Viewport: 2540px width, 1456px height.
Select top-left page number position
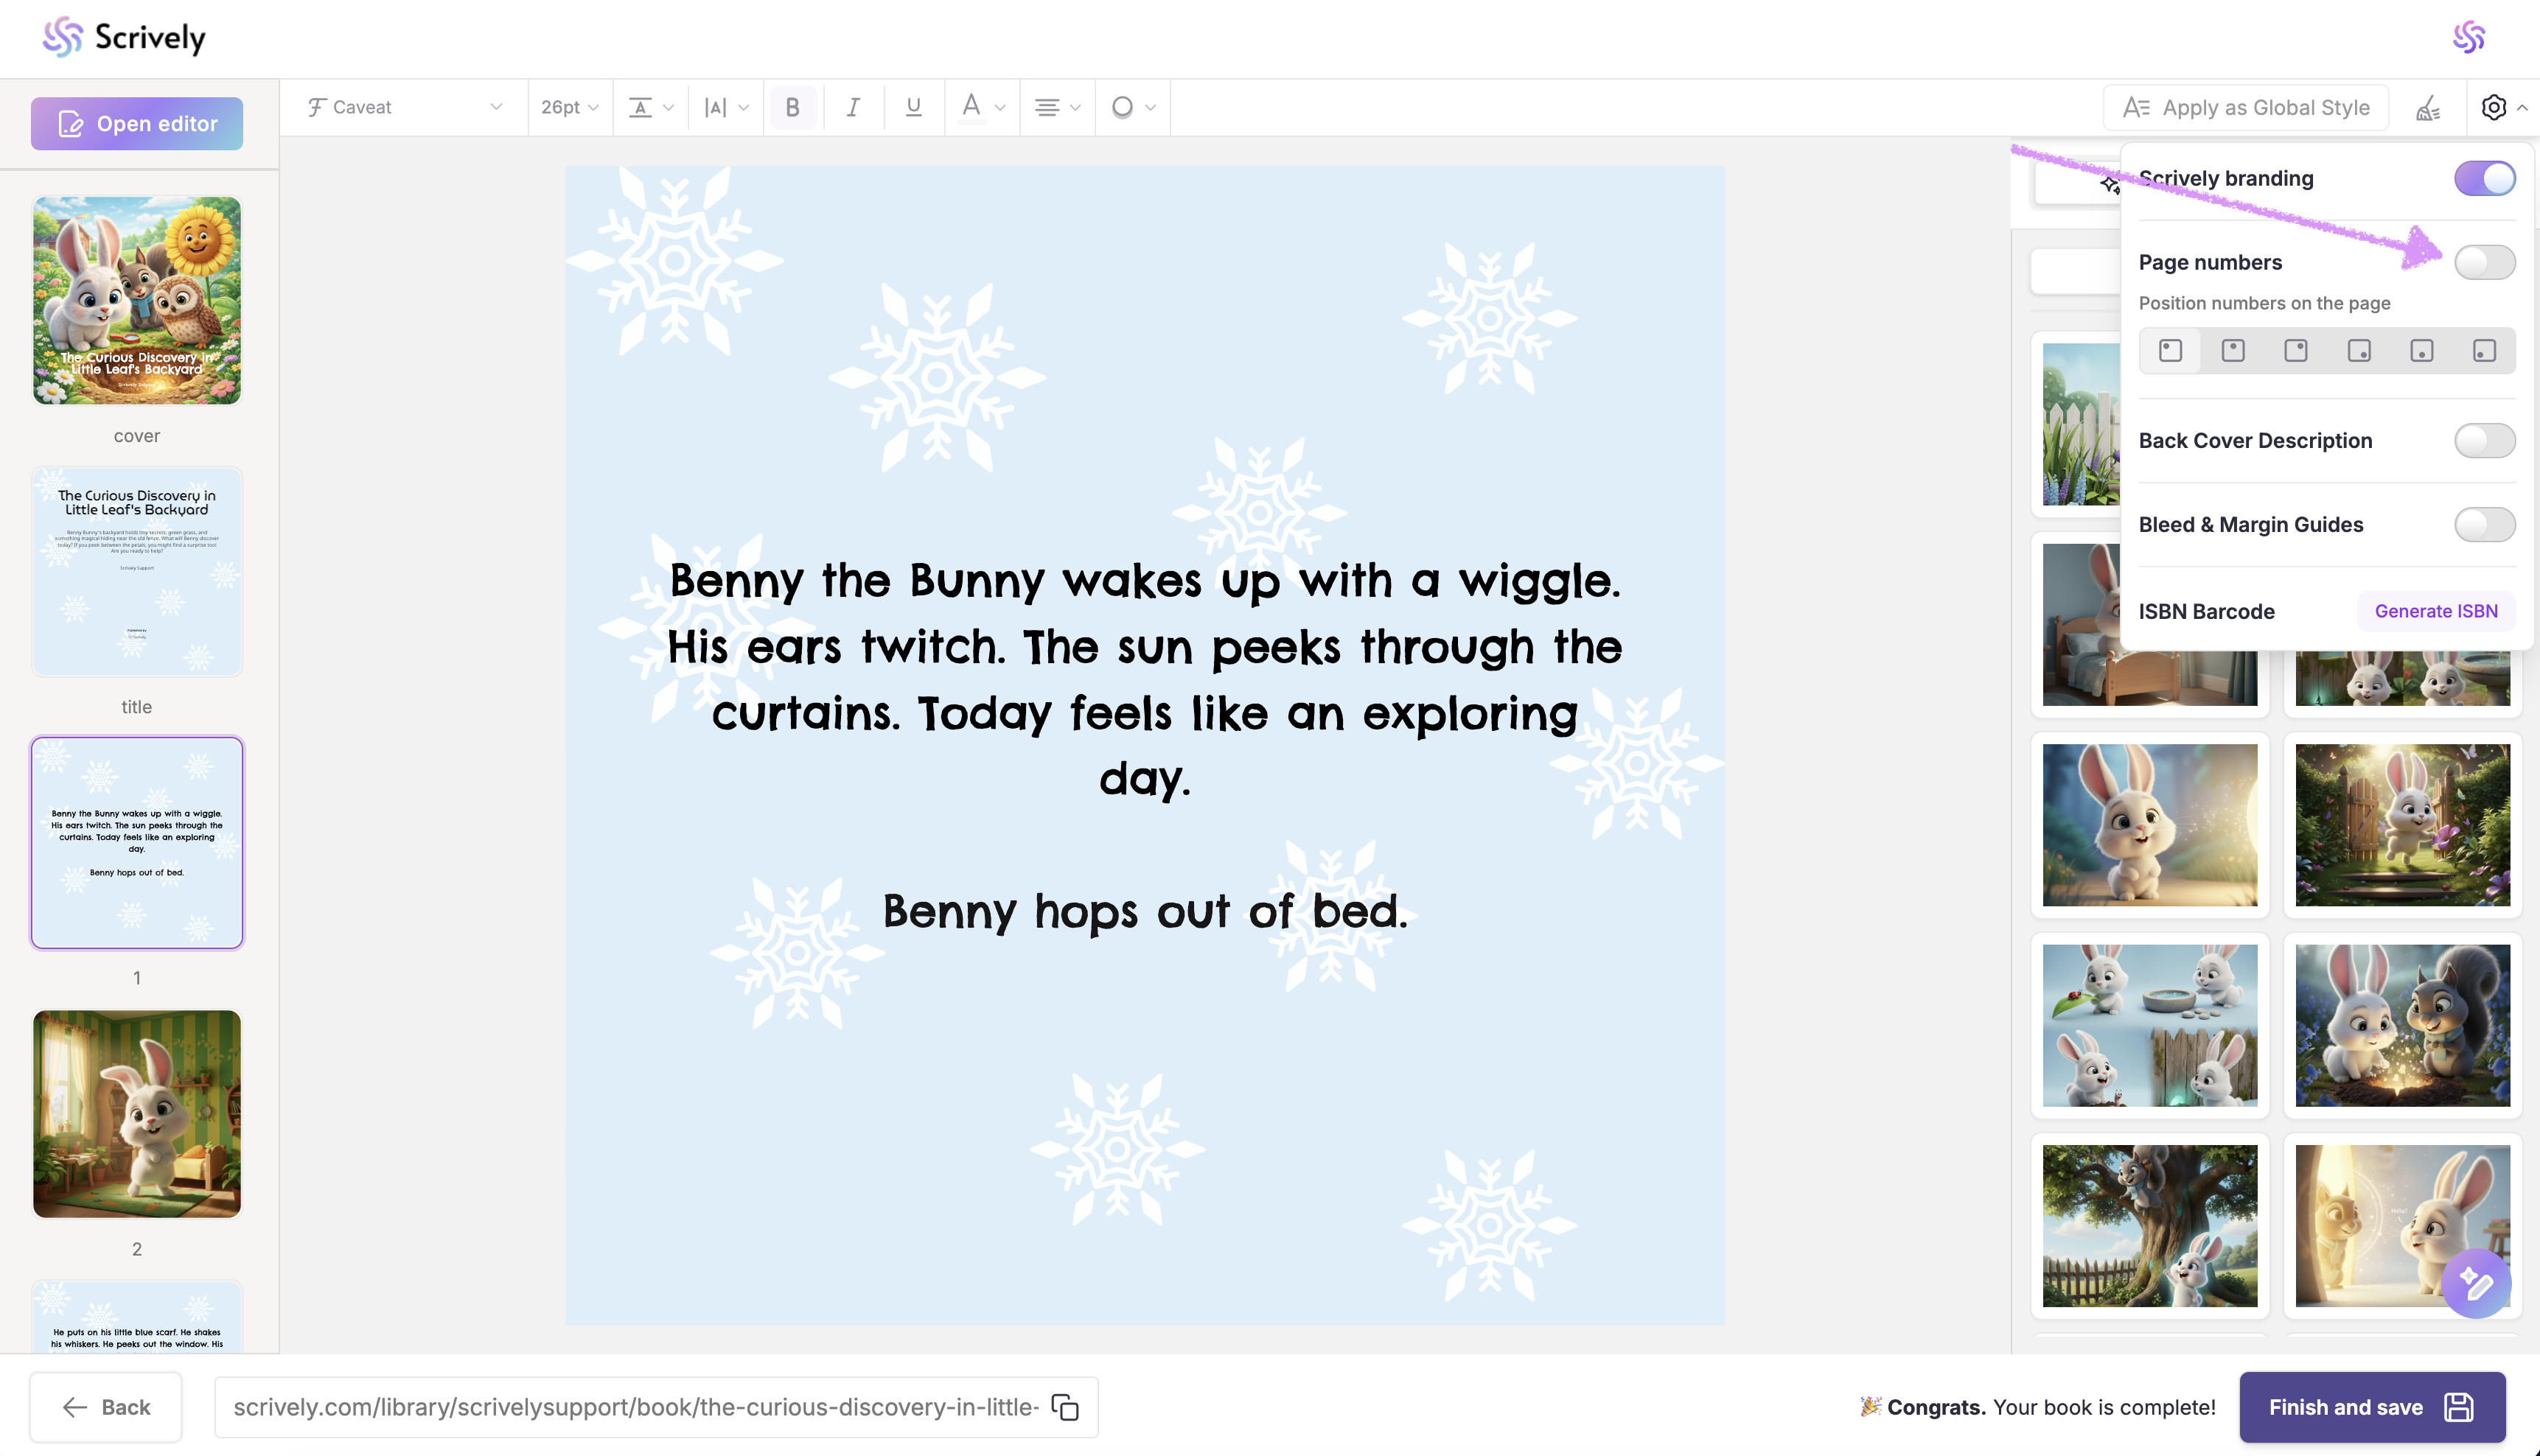click(x=2170, y=351)
